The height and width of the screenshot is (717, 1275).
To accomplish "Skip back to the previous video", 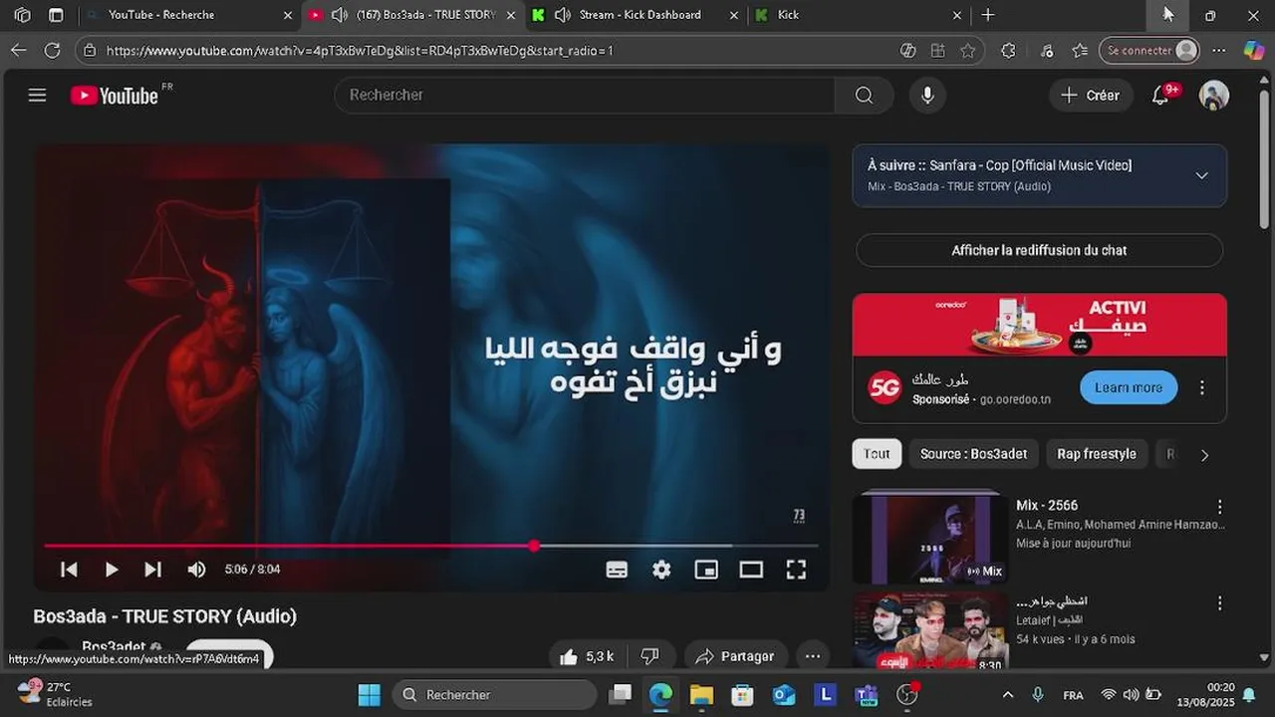I will (69, 570).
